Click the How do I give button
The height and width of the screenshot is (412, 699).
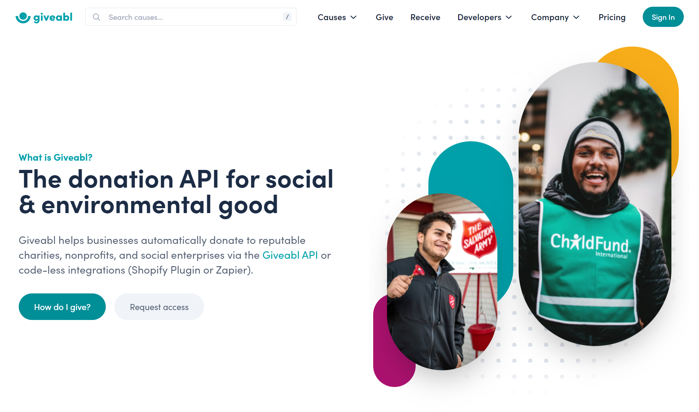[62, 307]
